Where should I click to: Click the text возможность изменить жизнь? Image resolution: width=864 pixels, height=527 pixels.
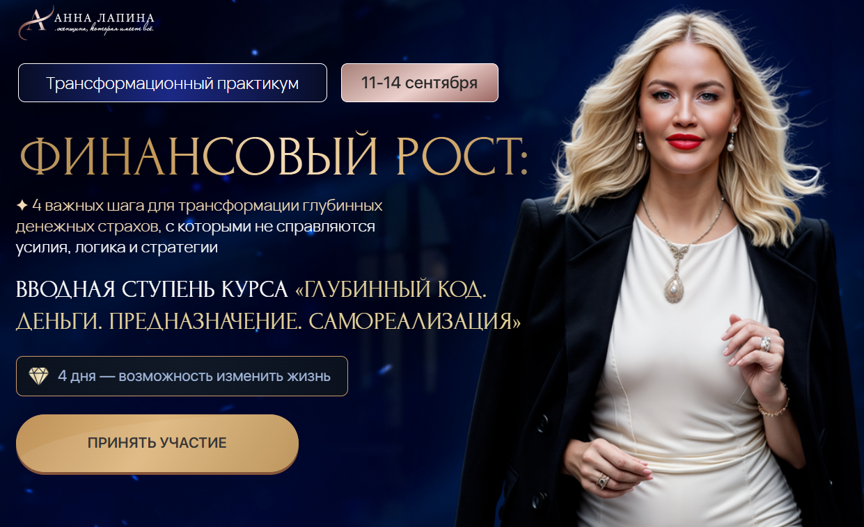224,376
